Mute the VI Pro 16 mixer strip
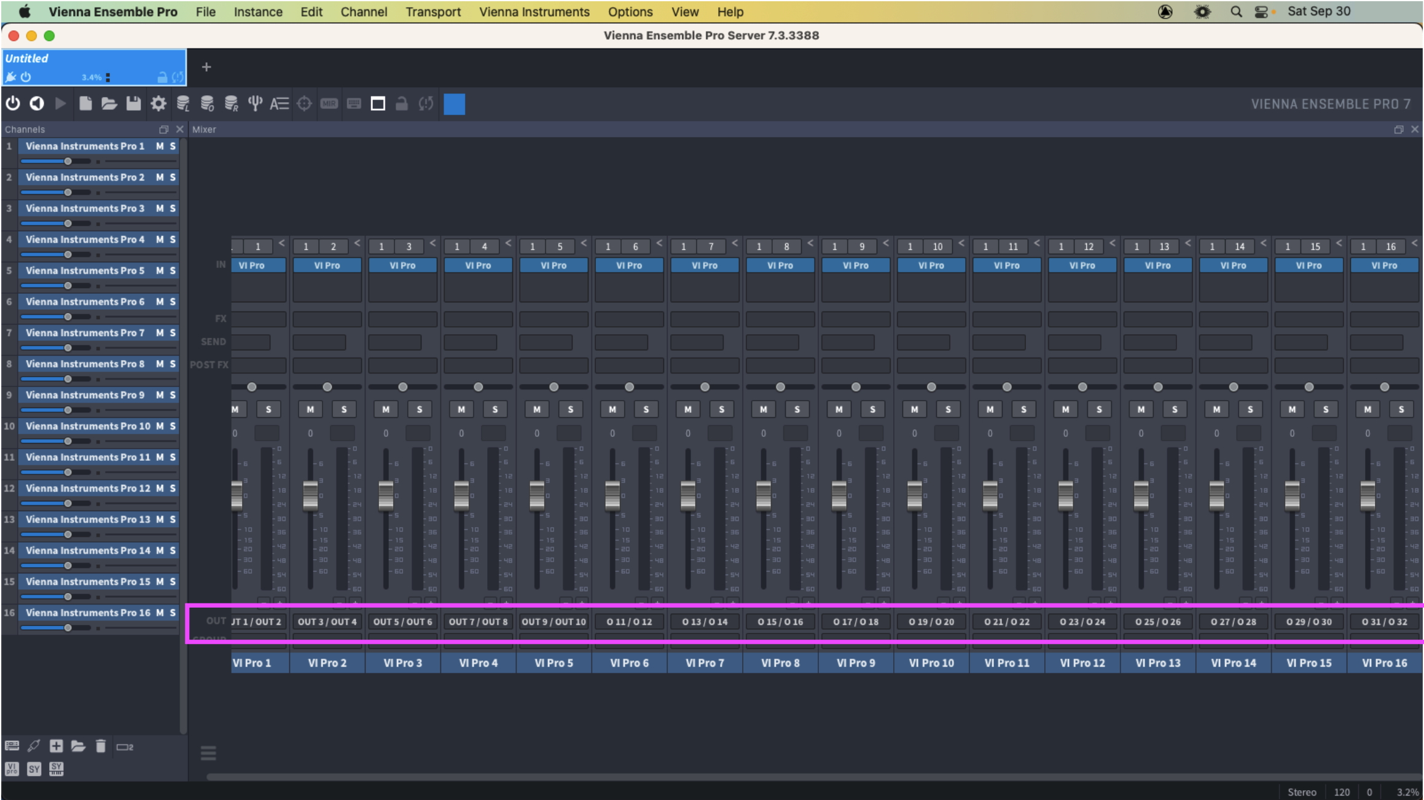The image size is (1424, 800). coord(1368,409)
